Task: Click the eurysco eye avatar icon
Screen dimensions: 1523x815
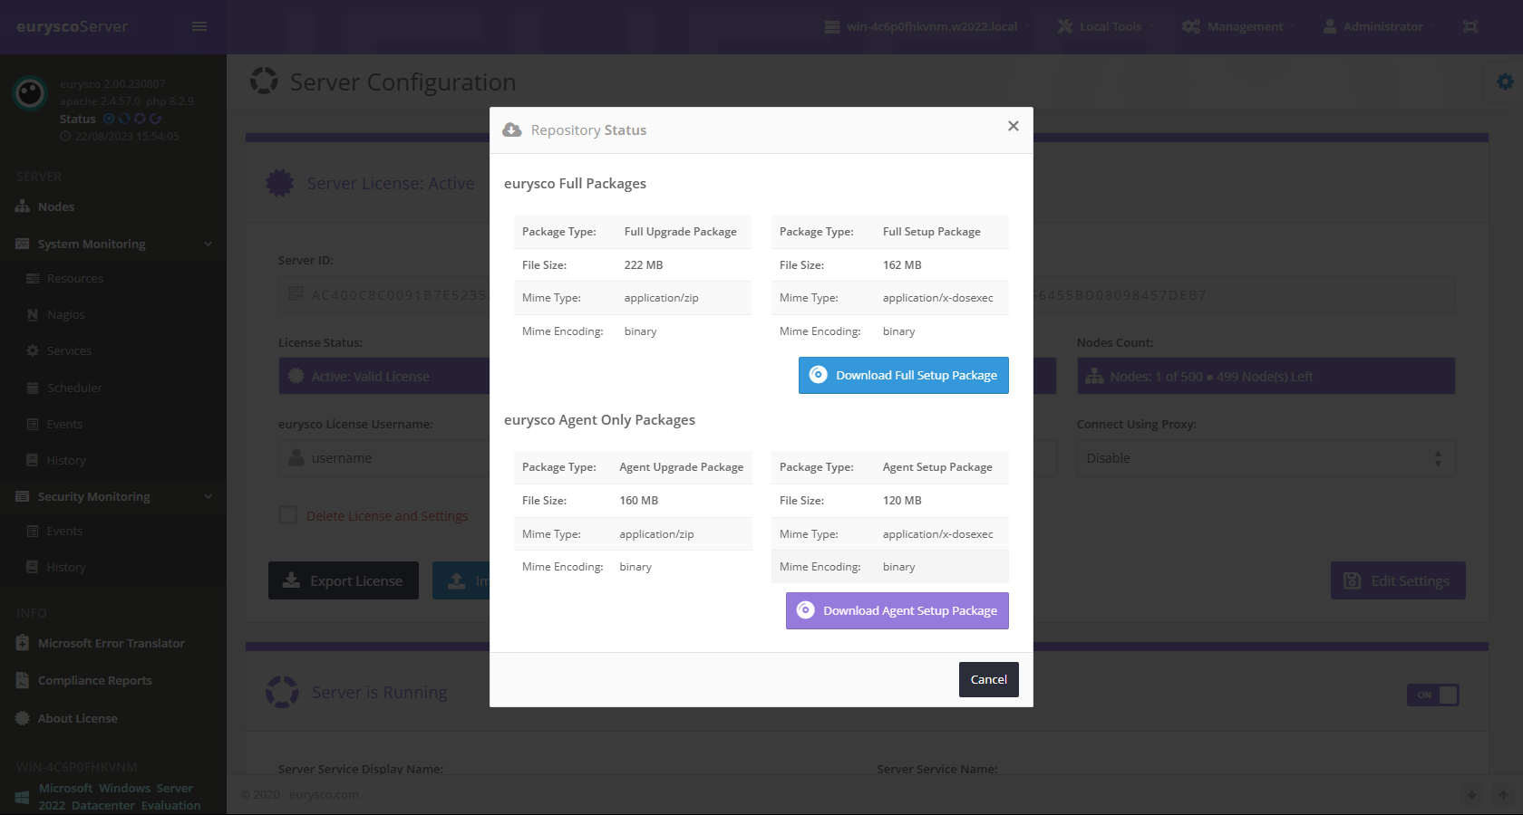Action: click(x=30, y=92)
